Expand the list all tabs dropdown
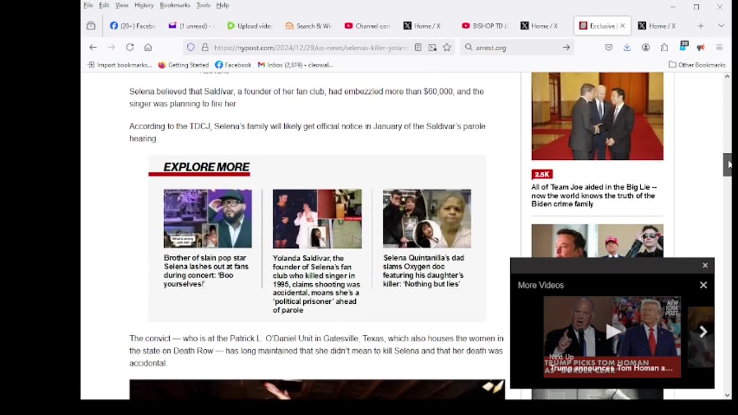738x415 pixels. [x=721, y=25]
